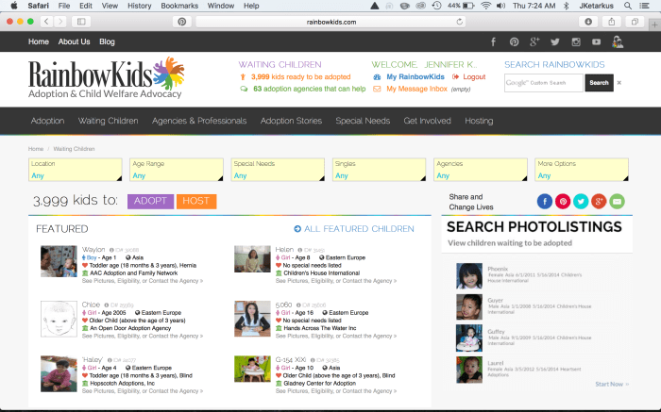
Task: Click the RainbowKids logo
Action: 106,78
